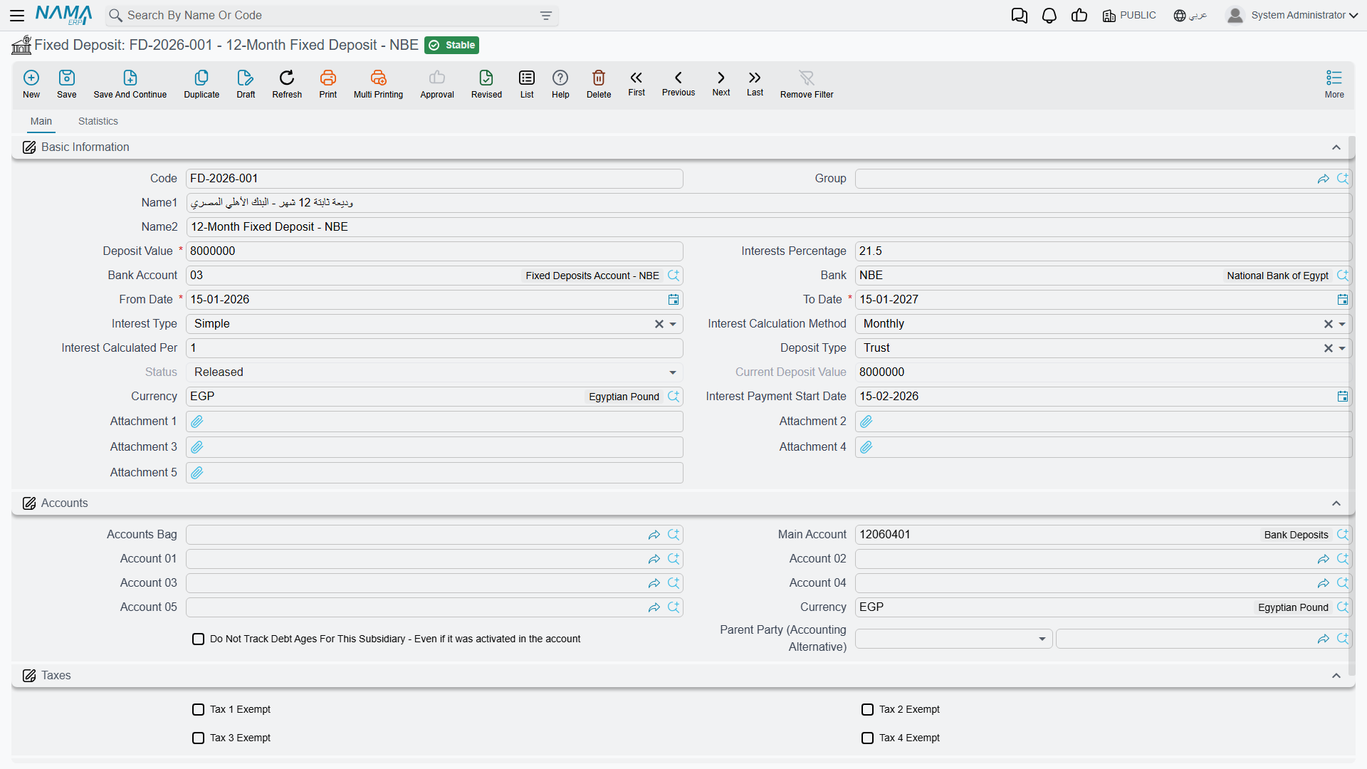Toggle Tax 4 Exempt
Screen dimensions: 1367x769
868,738
